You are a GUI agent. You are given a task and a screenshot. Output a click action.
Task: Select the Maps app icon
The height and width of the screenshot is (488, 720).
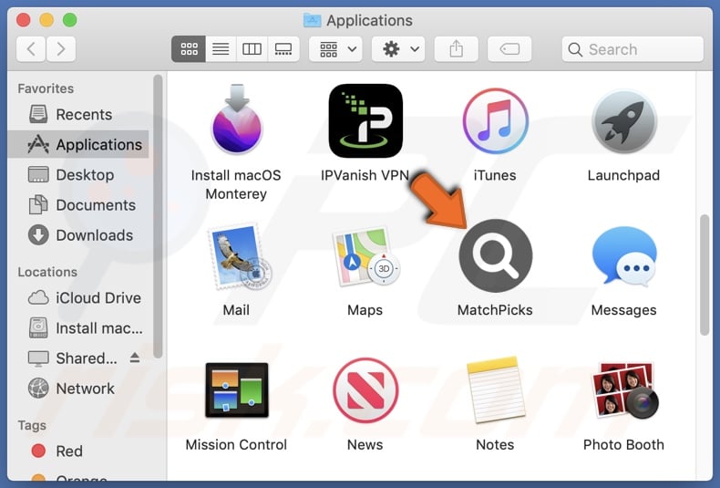[x=365, y=256]
